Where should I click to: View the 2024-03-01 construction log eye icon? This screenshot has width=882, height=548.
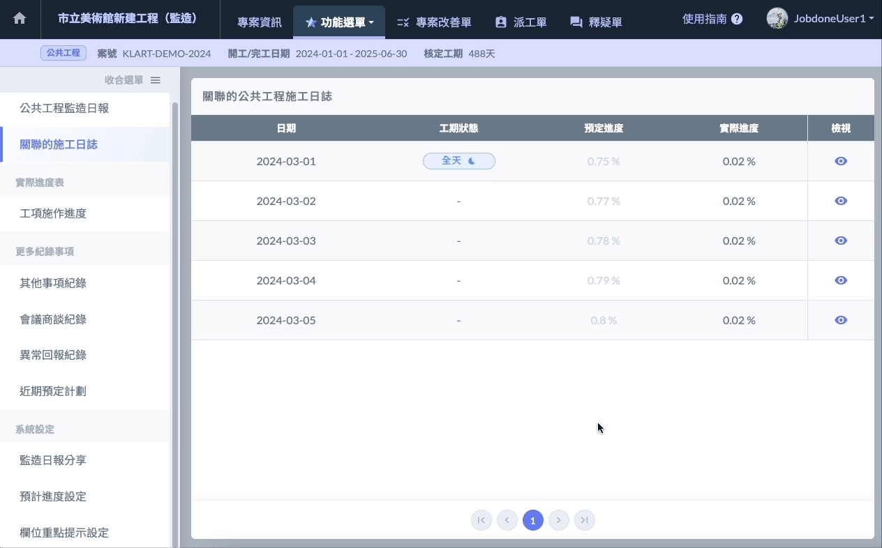coord(841,161)
